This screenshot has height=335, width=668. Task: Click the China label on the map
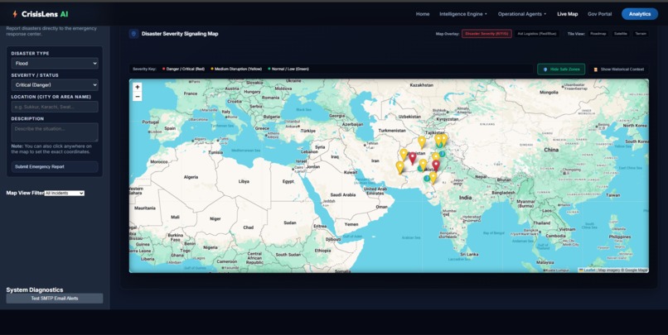pyautogui.click(x=551, y=150)
